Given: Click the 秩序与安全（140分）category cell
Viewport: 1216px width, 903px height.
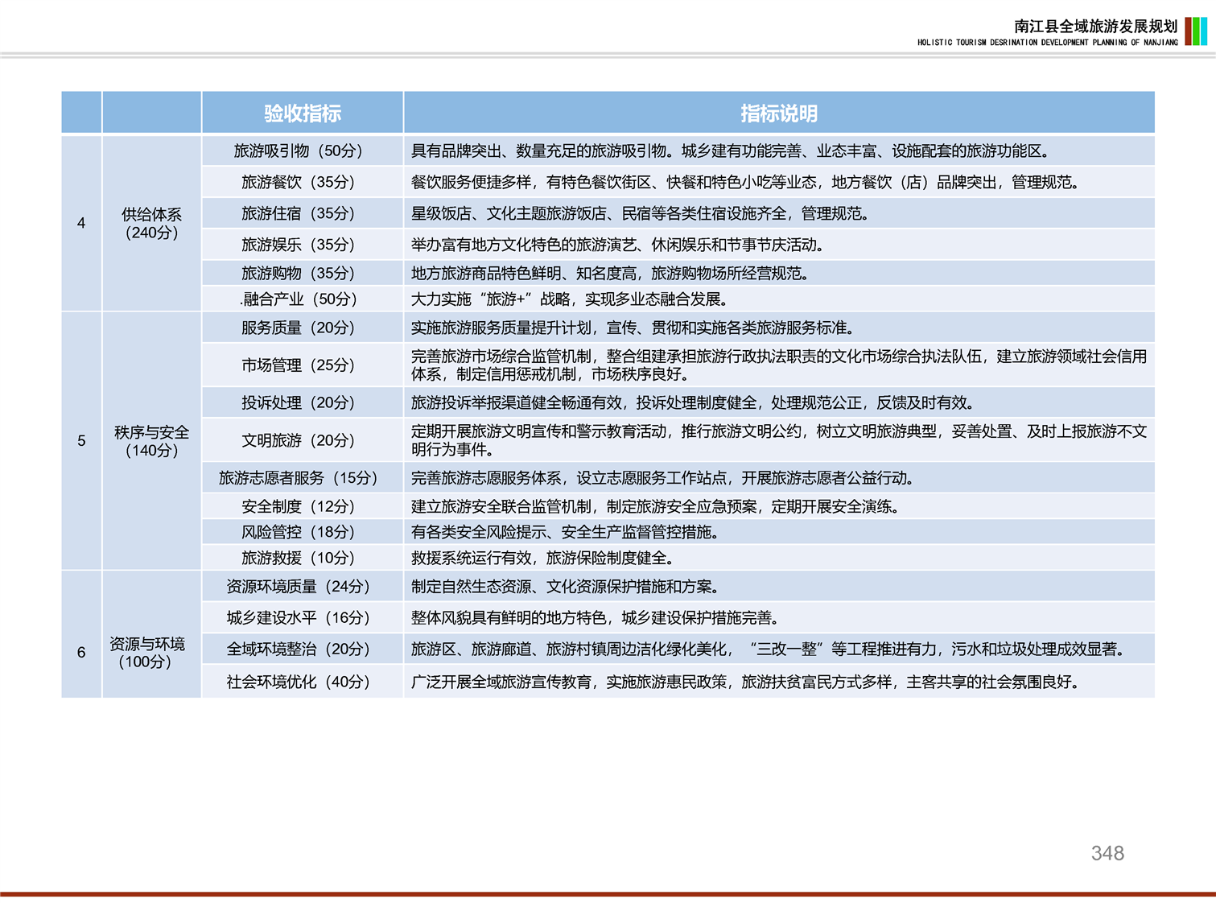Looking at the screenshot, I should (x=151, y=441).
